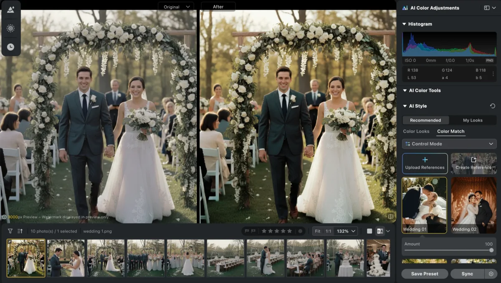Open the masking brush tool from left sidebar

[11, 28]
